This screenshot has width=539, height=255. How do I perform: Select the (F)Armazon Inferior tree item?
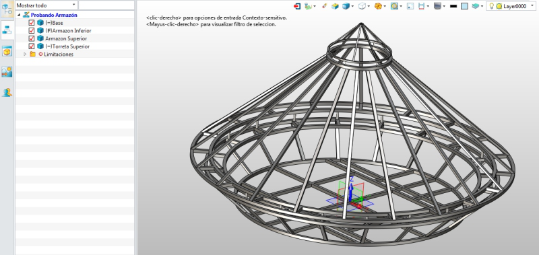click(x=68, y=30)
